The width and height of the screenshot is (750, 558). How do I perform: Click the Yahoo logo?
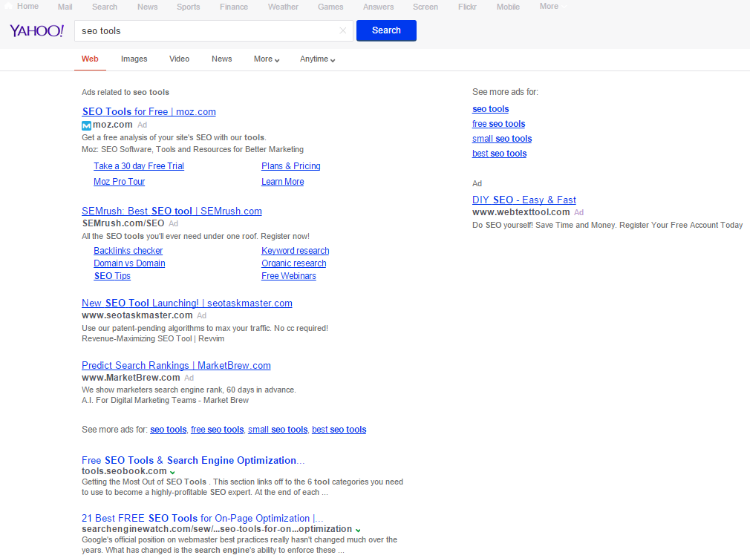[x=37, y=30]
